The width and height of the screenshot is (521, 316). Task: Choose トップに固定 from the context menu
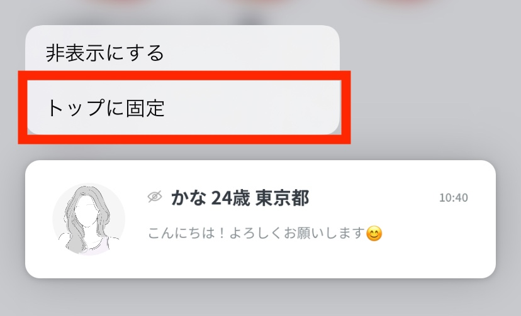(x=182, y=107)
